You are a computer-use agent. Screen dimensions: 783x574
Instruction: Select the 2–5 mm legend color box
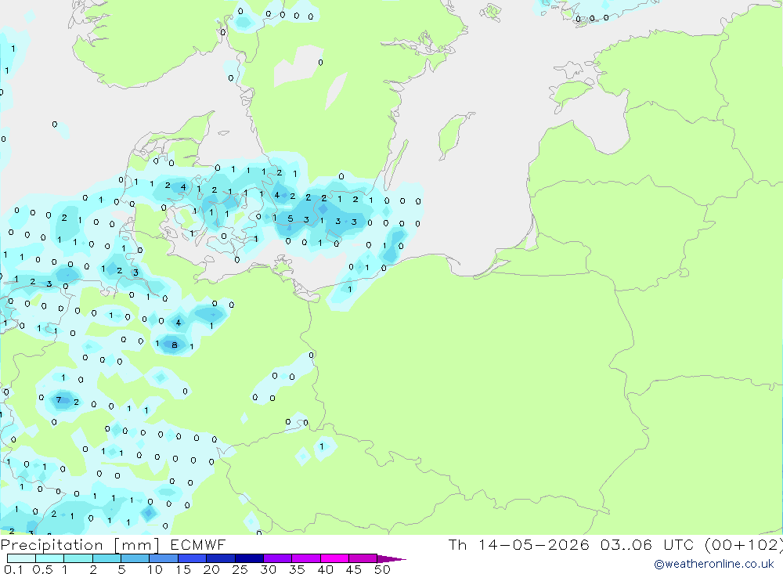(x=106, y=558)
